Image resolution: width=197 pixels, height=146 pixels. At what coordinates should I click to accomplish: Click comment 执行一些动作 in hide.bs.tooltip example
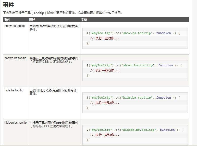(105, 103)
